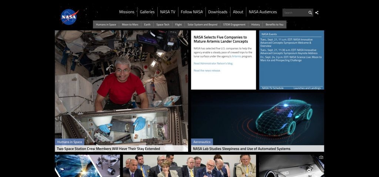379x177 pixels.
Task: Open the Launches and Landings link
Action: pos(307,88)
